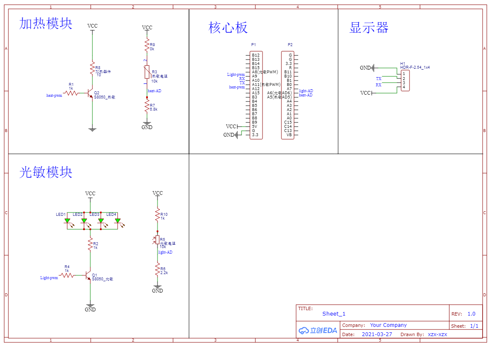Click the Sheet_1 title text

pyautogui.click(x=334, y=314)
